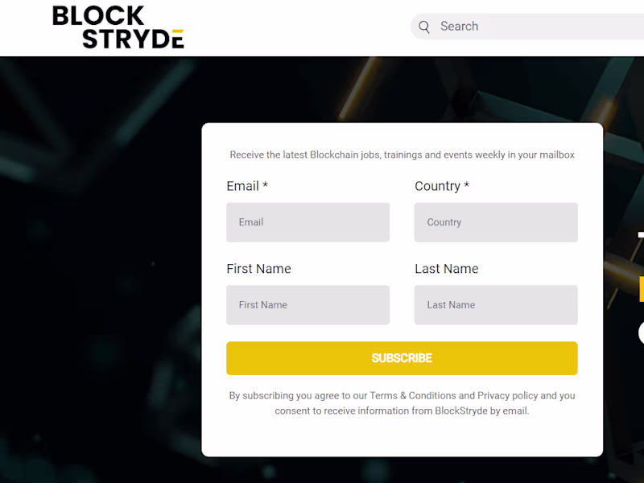Follow the Privacy policy link
Image resolution: width=644 pixels, height=483 pixels.
pos(507,396)
